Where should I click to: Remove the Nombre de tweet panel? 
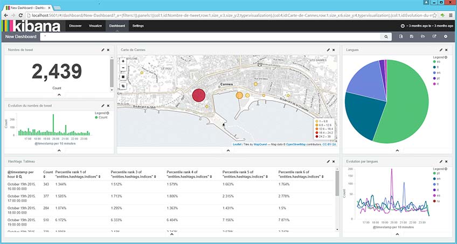108,50
